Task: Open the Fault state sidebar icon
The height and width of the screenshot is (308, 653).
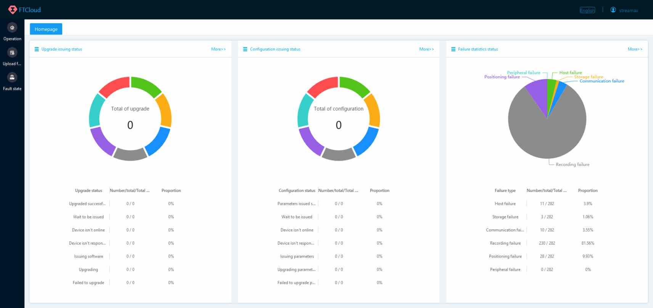Action: [12, 77]
